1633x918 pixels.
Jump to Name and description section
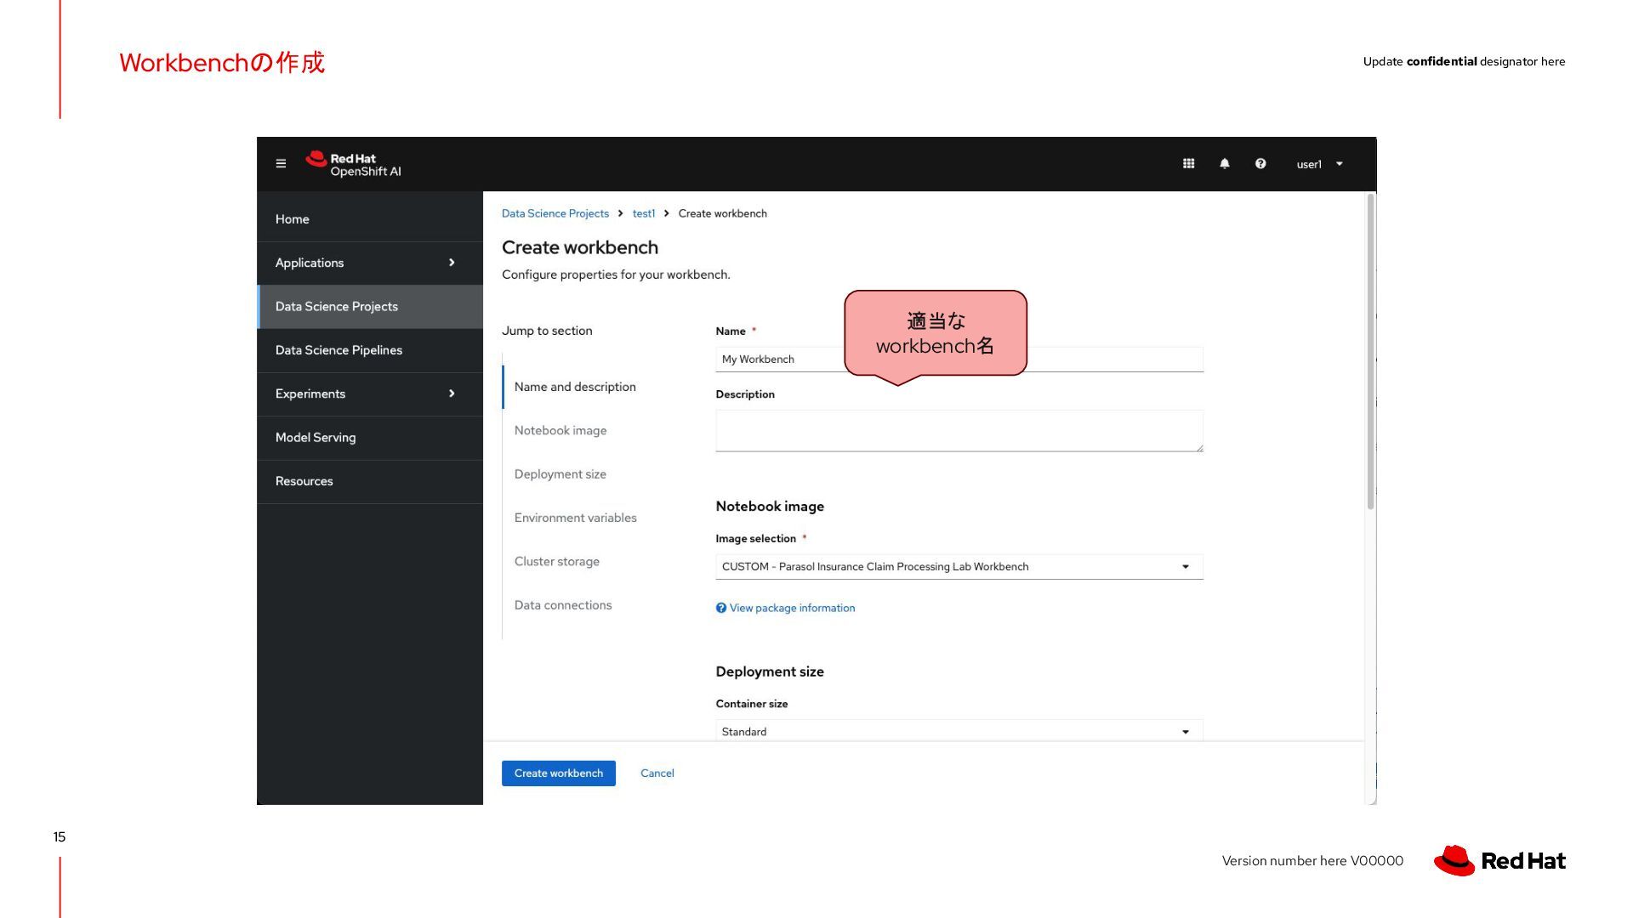coord(575,387)
